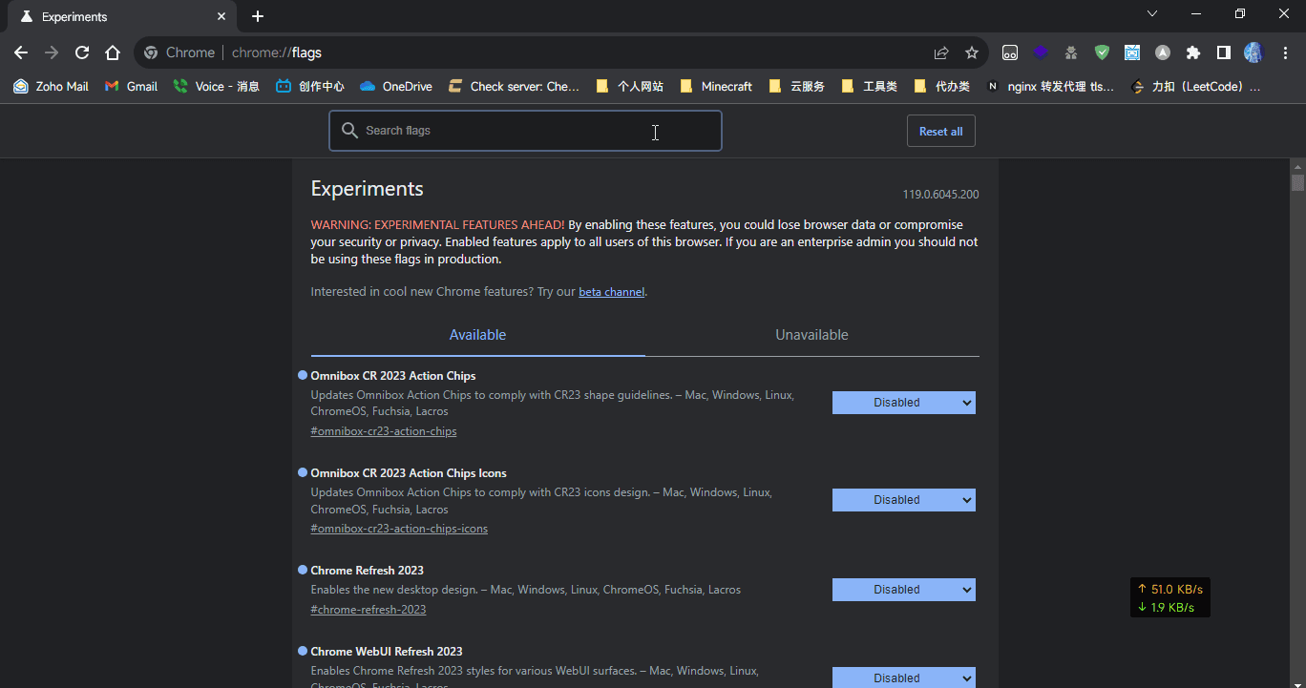Open the gray circle arrow extension
This screenshot has width=1306, height=688.
click(x=1163, y=52)
